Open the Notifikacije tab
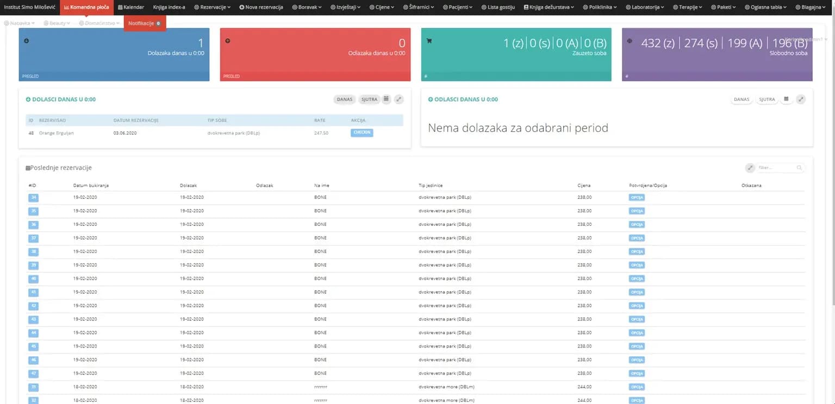This screenshot has height=404, width=835. click(145, 23)
